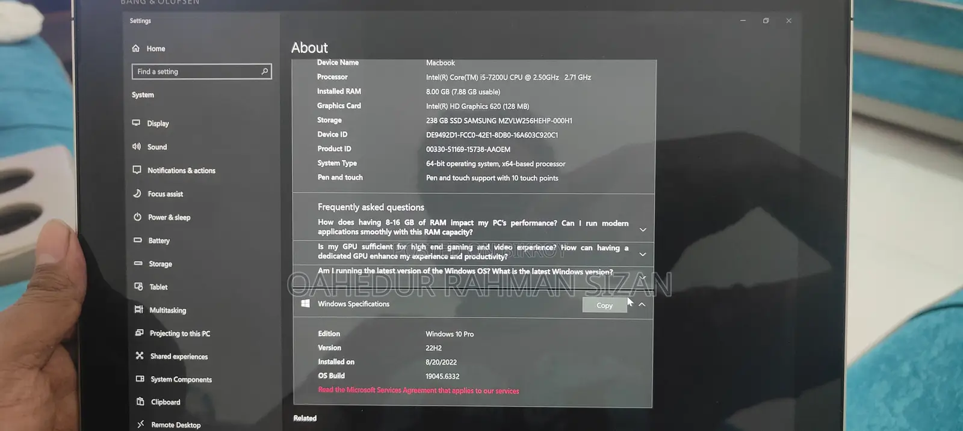Restore down the Settings window
This screenshot has width=963, height=431.
coord(766,20)
